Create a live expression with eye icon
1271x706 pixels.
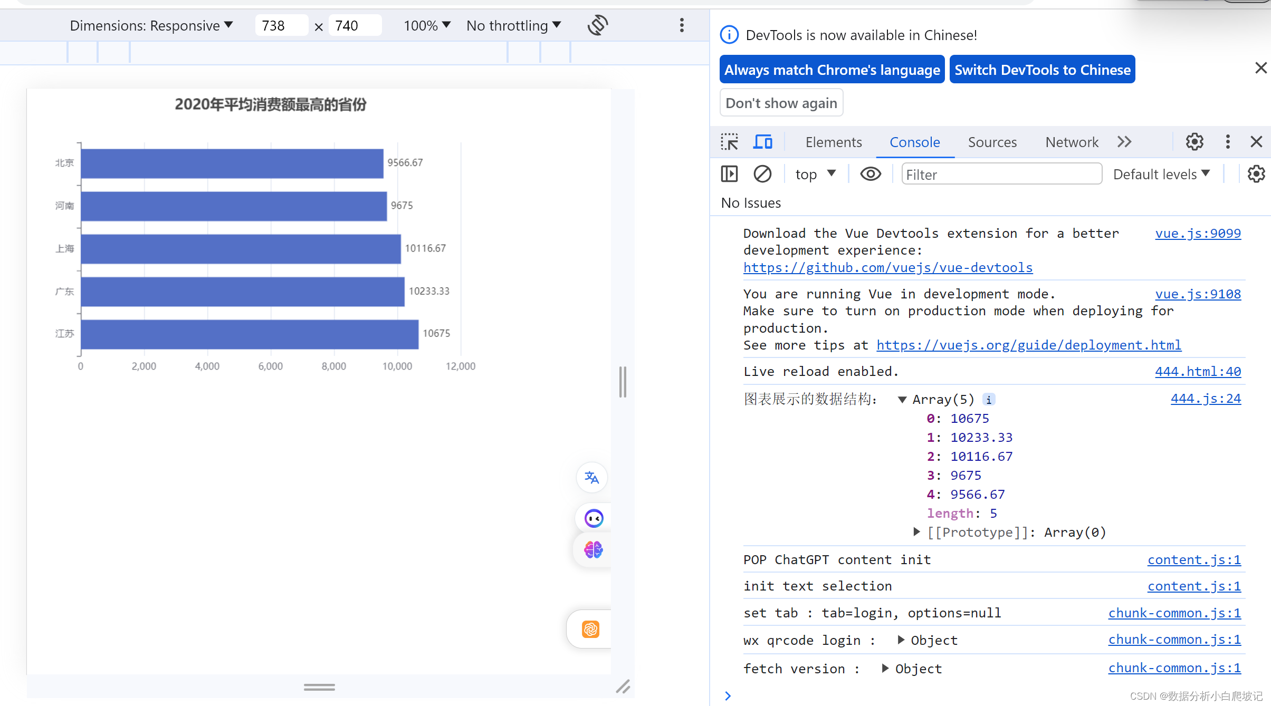coord(871,174)
